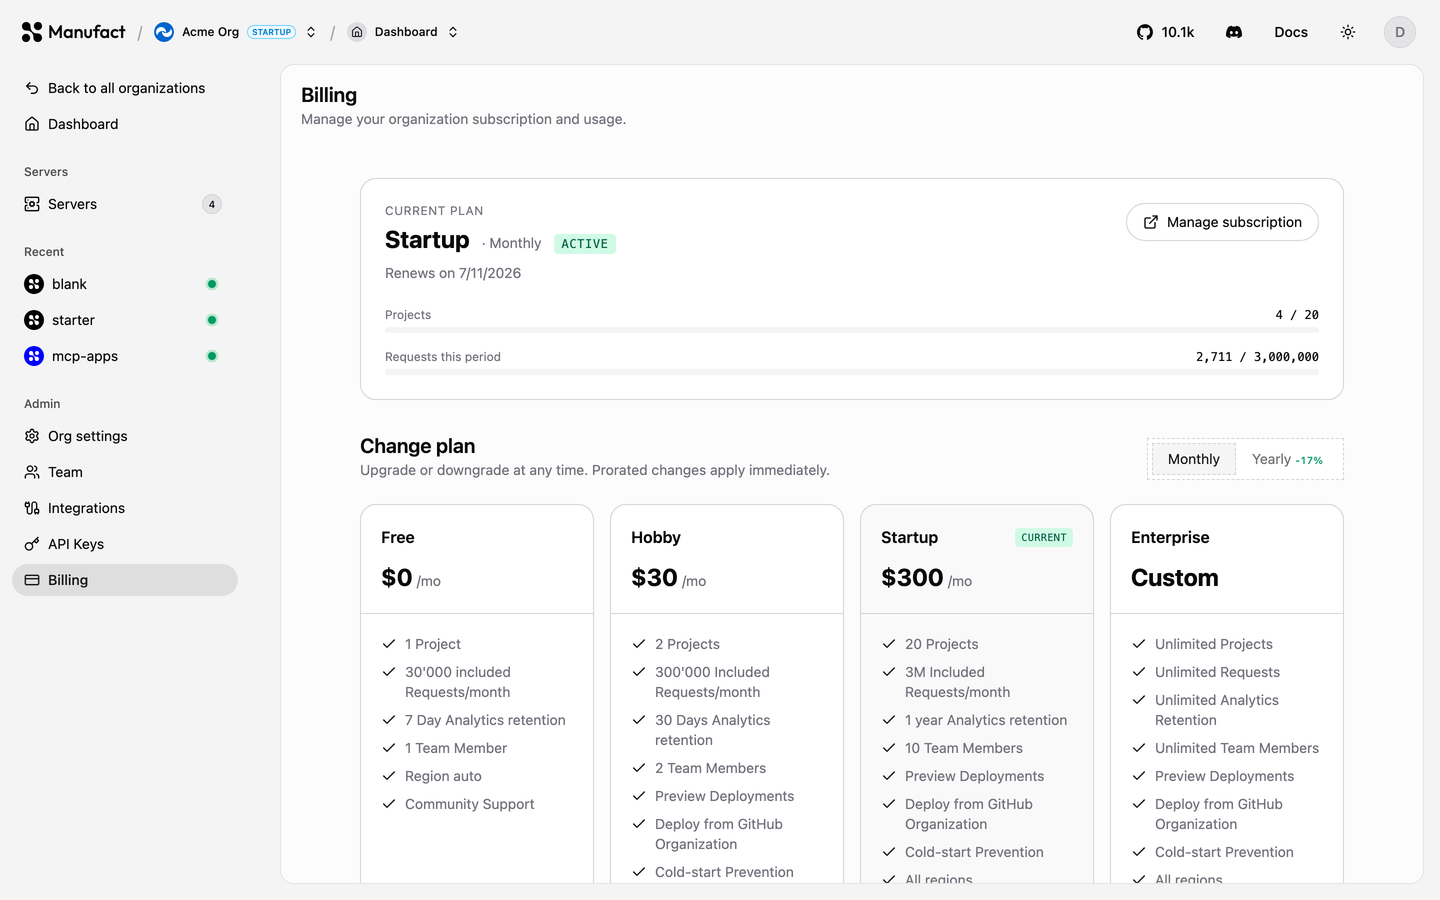Viewport: 1440px width, 900px height.
Task: Click the $30 /mo Hobby price
Action: (668, 578)
